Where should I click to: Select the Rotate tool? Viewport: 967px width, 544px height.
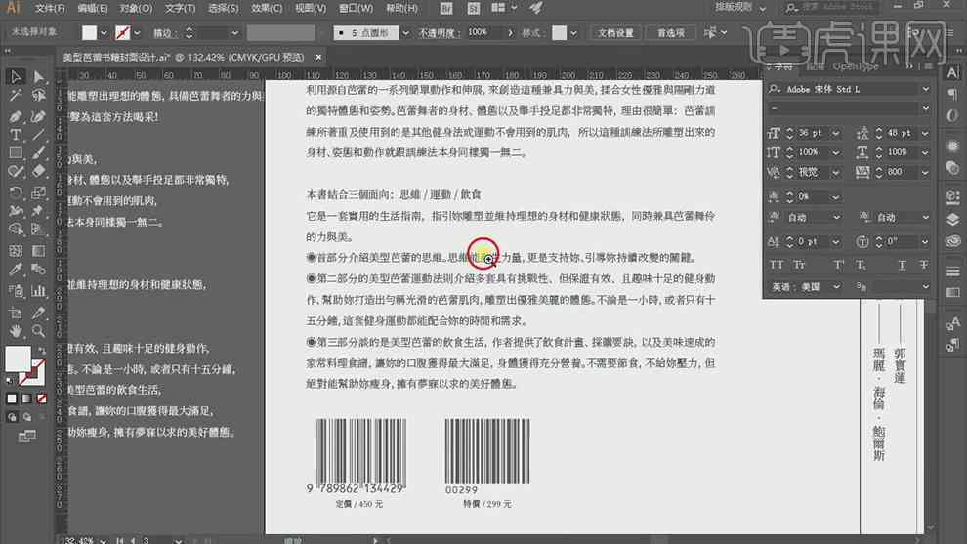(x=16, y=192)
